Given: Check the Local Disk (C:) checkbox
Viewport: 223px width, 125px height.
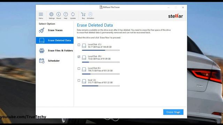Looking at the screenshot, I should coord(79,45).
